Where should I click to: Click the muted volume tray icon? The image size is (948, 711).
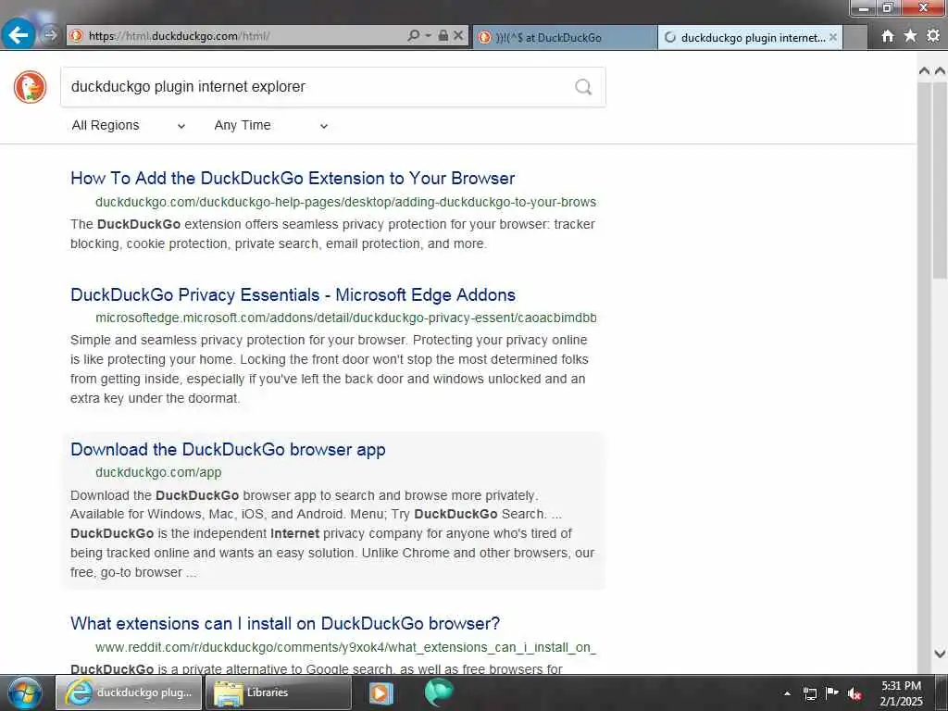point(854,693)
